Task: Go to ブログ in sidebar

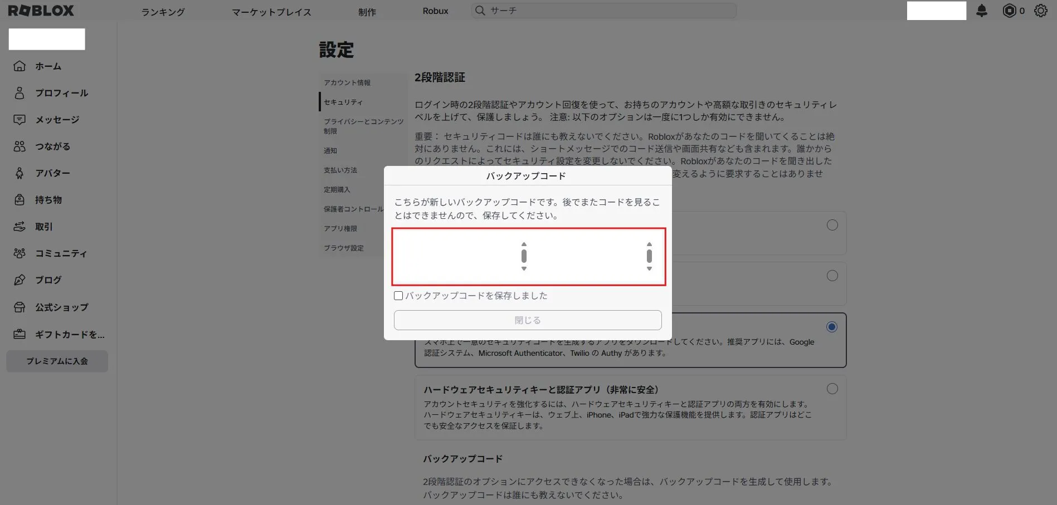Action: coord(48,280)
